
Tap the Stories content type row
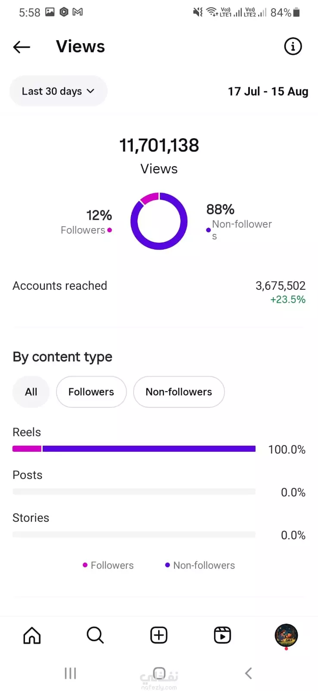(x=159, y=526)
